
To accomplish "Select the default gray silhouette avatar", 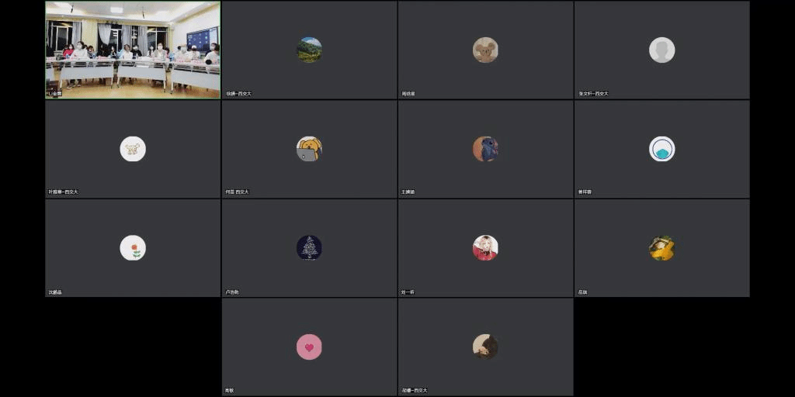I will pyautogui.click(x=661, y=50).
